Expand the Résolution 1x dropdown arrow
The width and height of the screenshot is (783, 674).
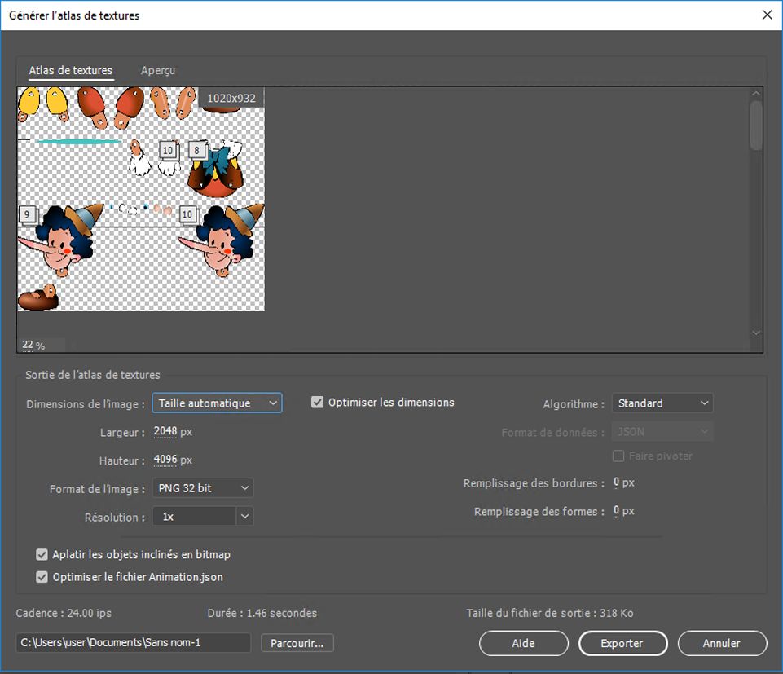[x=244, y=517]
